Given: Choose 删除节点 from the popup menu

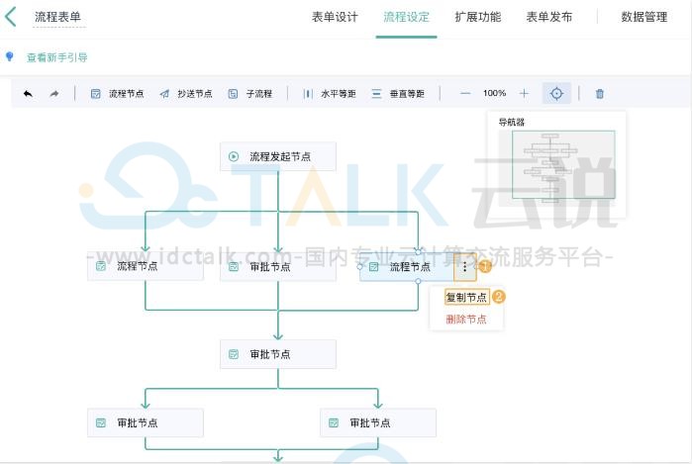Looking at the screenshot, I should (x=466, y=319).
